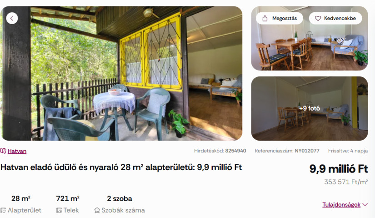Expand the Tulajdonságok chevron arrow
Image resolution: width=375 pixels, height=218 pixels.
coord(365,205)
